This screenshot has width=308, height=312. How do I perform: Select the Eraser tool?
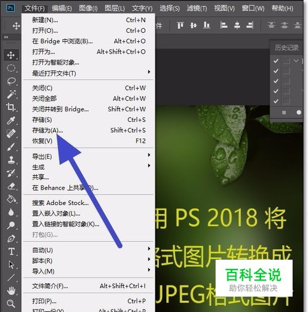[11, 186]
